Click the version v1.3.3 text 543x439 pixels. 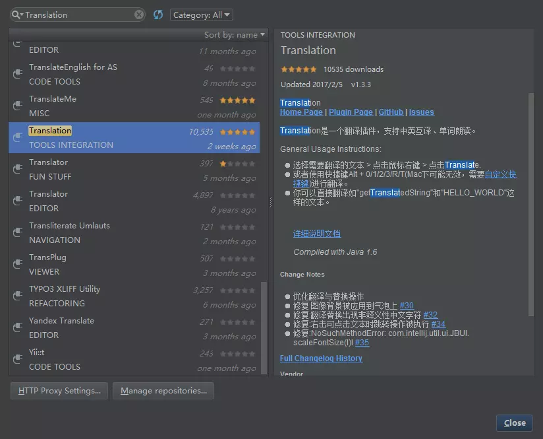click(361, 84)
